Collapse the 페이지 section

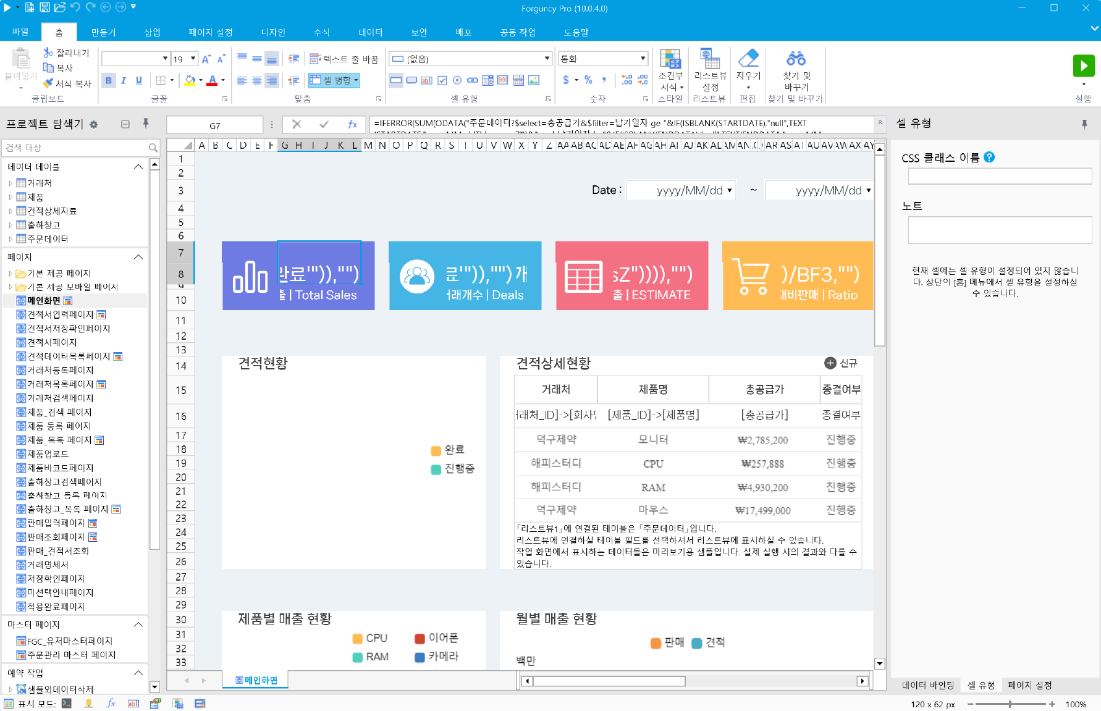tap(138, 257)
